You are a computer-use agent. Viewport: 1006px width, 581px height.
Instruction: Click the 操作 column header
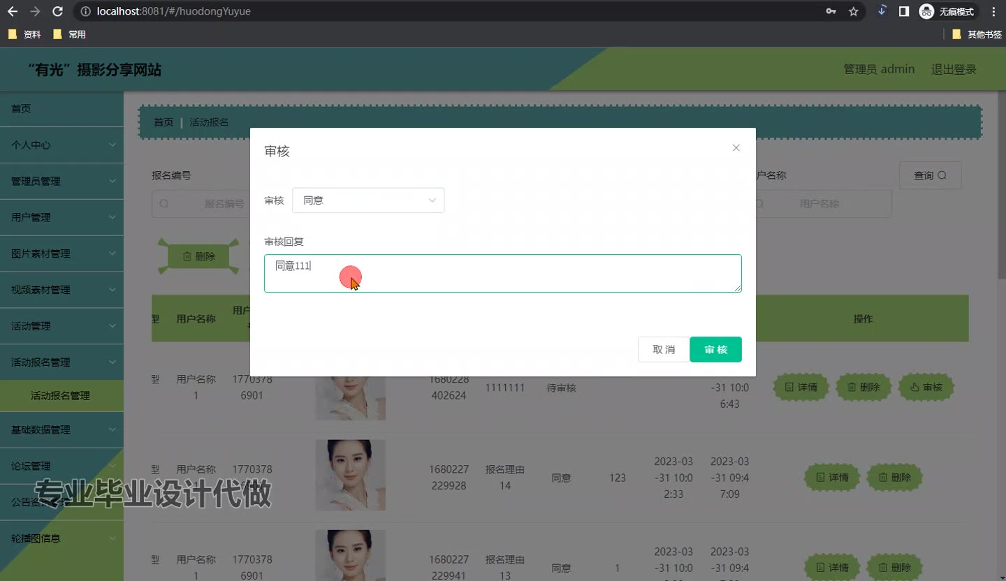click(863, 318)
